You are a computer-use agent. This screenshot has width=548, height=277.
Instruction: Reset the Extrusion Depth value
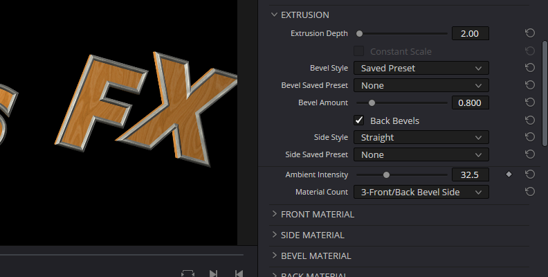[529, 33]
